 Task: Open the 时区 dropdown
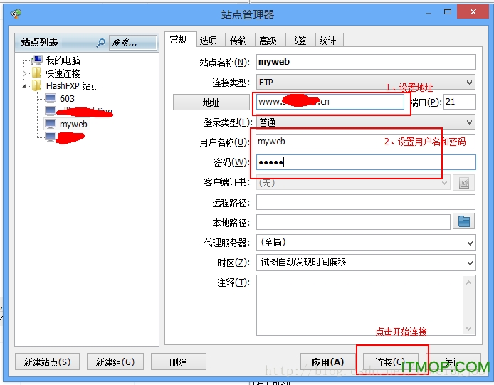pyautogui.click(x=469, y=263)
